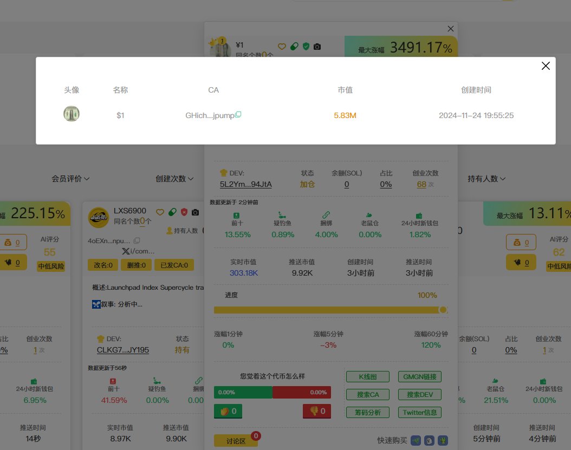Open the $1 token avatar thumbnail
The image size is (571, 450).
72,114
